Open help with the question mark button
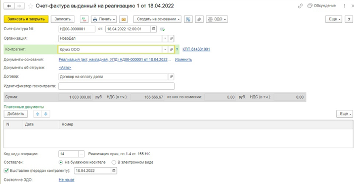Viewport: 354px width, 184px height. tap(349, 19)
